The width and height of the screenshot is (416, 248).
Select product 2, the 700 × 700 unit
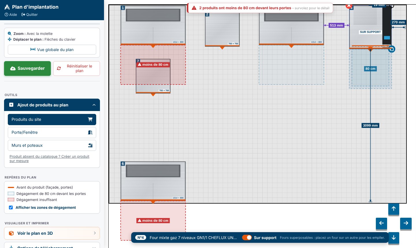(222, 29)
